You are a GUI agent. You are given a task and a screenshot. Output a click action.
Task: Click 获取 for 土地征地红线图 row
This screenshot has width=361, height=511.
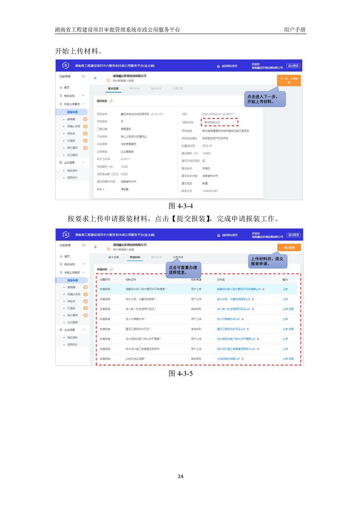tap(291, 359)
